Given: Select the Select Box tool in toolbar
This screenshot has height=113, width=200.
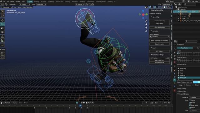Looking at the screenshot, I should (x=2, y=12).
